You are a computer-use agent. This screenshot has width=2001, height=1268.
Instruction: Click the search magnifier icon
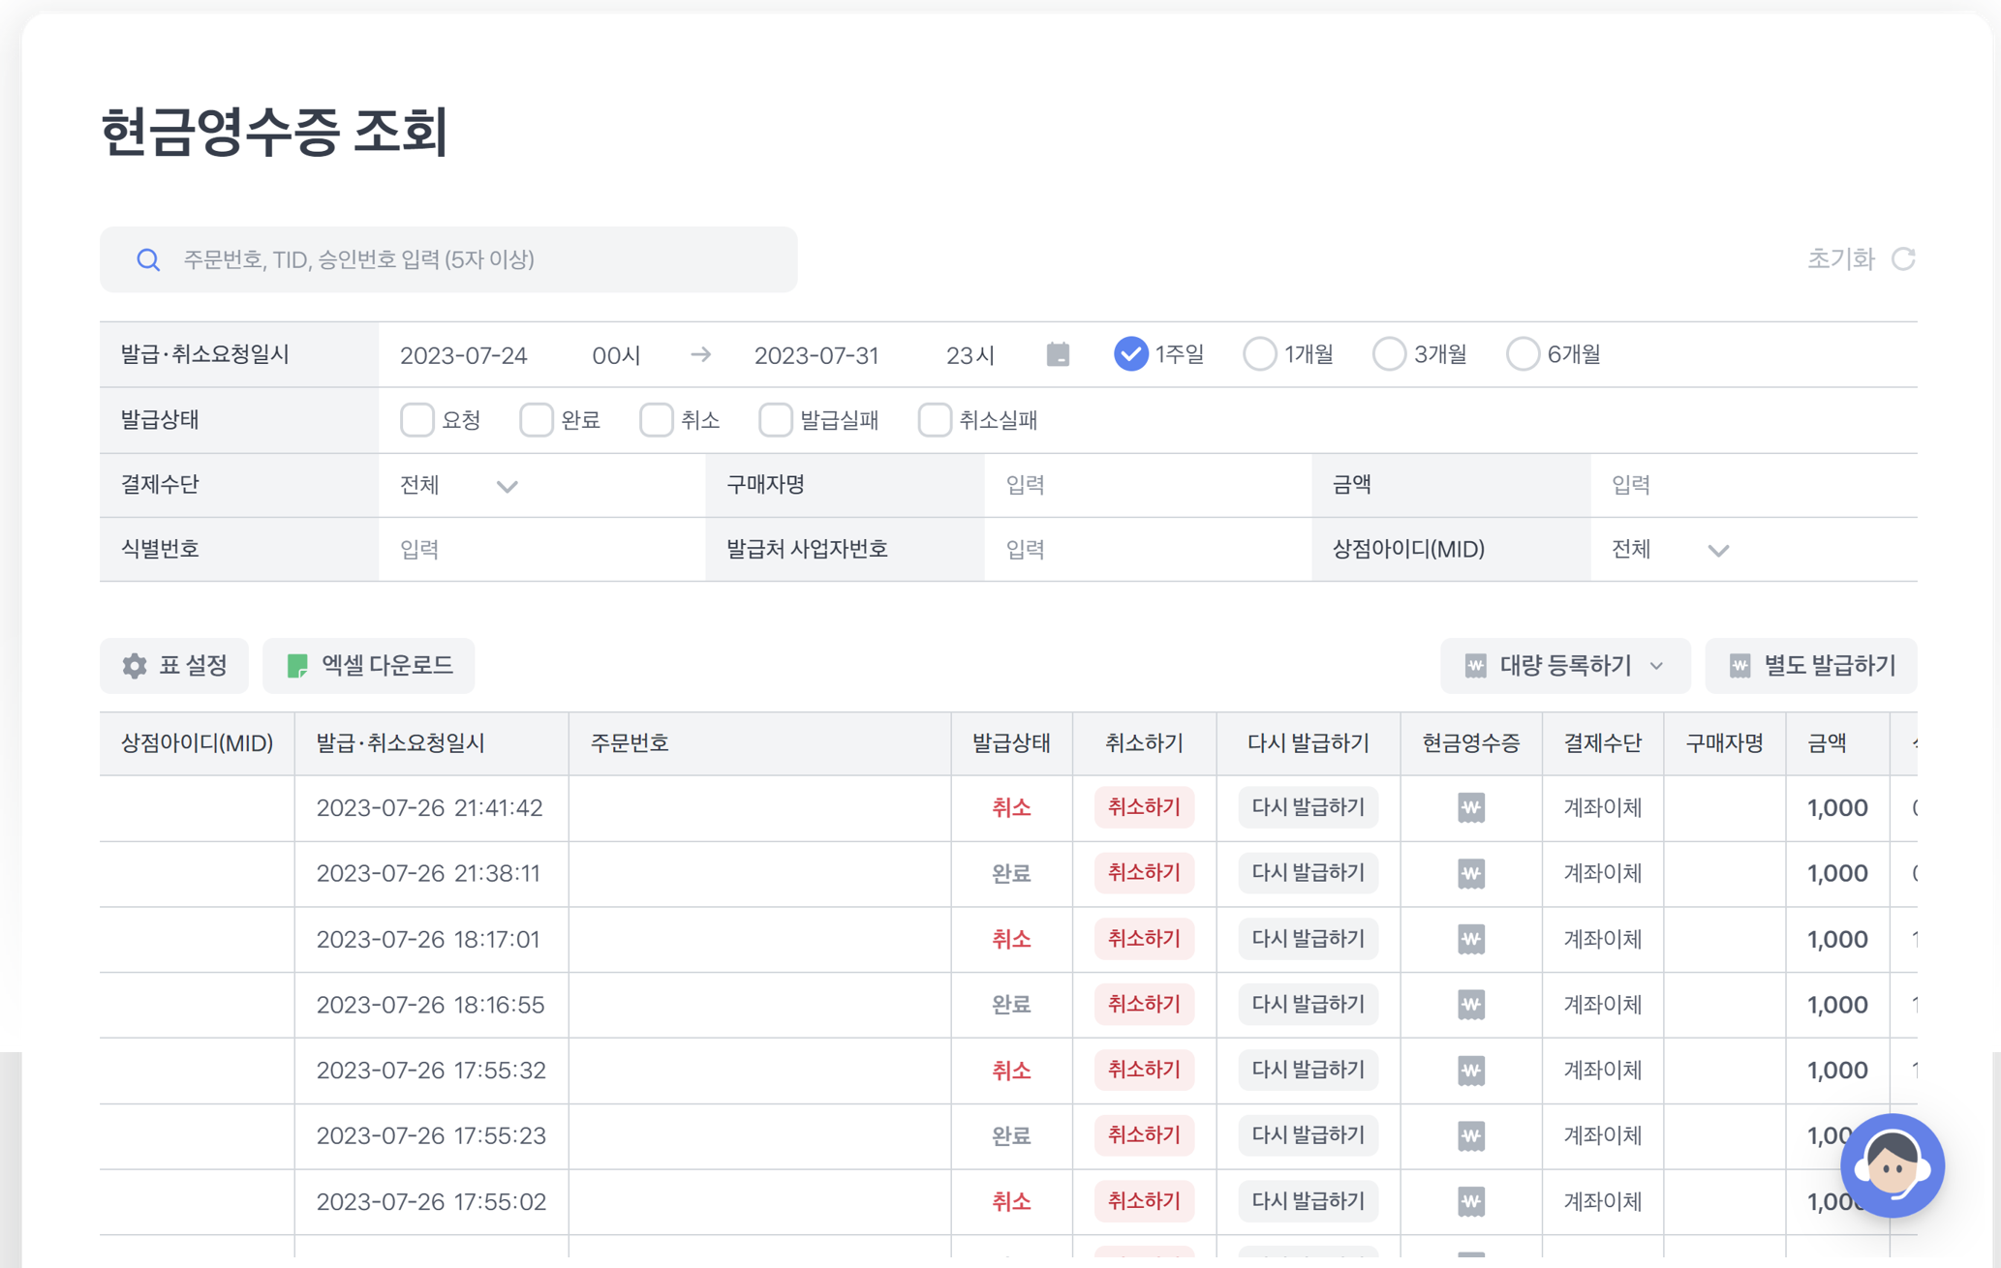click(x=148, y=259)
